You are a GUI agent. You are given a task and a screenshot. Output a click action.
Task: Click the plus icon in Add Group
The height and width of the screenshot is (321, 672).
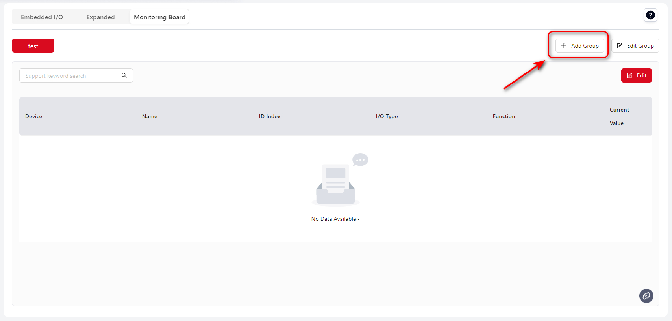[x=564, y=46]
